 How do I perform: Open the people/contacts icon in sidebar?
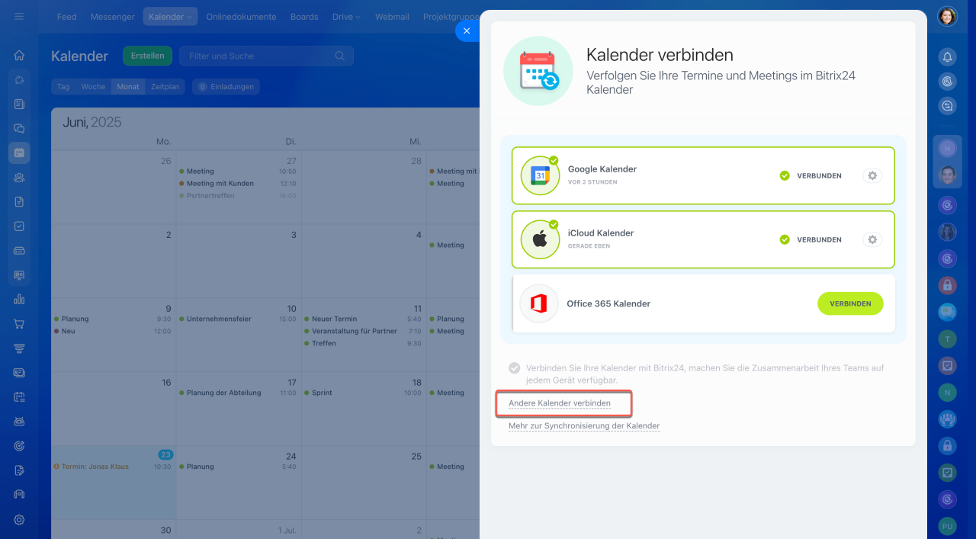(x=19, y=177)
